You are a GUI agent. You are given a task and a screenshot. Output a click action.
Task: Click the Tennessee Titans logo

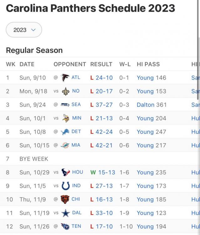[65, 227]
